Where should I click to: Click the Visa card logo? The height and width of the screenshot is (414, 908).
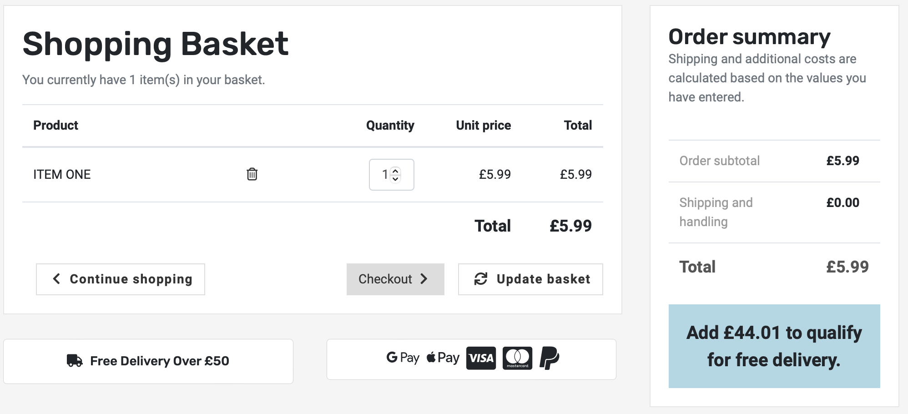pyautogui.click(x=481, y=358)
